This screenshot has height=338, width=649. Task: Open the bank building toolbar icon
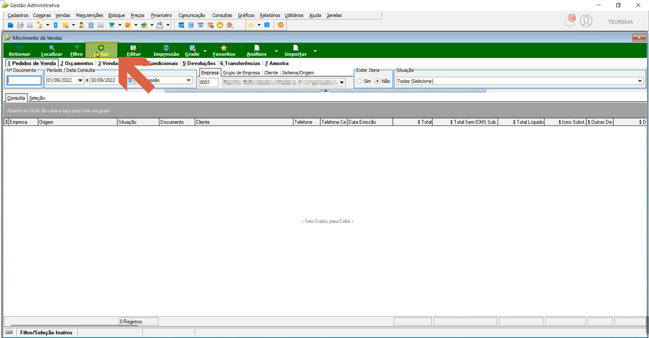pyautogui.click(x=91, y=25)
